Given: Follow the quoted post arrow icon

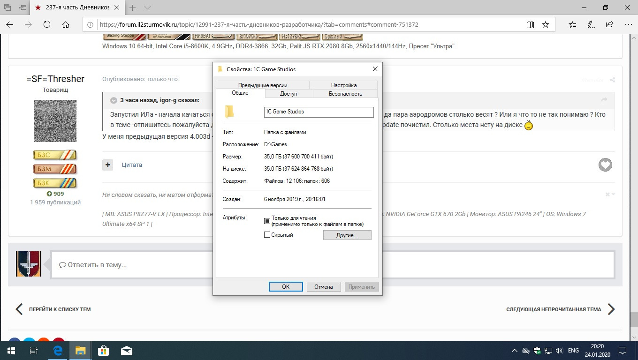Looking at the screenshot, I should pos(605,100).
